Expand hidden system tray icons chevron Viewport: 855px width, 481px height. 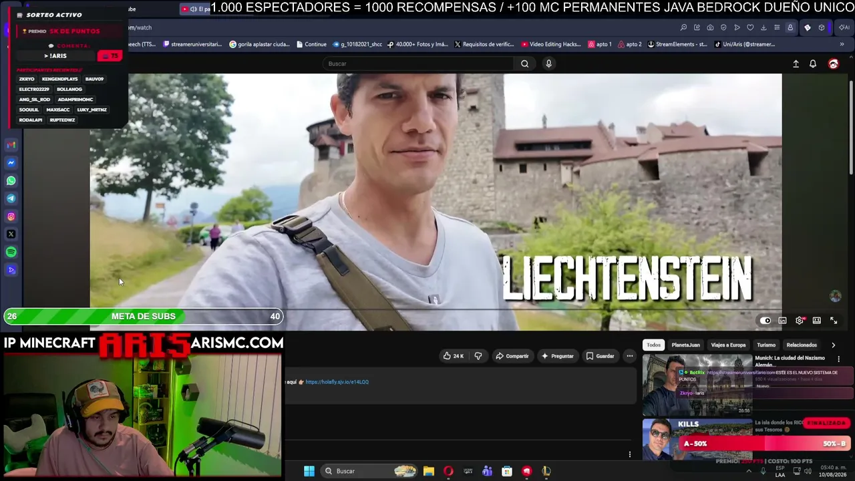tap(748, 471)
